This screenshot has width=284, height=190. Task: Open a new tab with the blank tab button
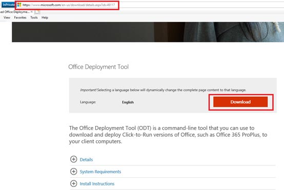click(37, 12)
